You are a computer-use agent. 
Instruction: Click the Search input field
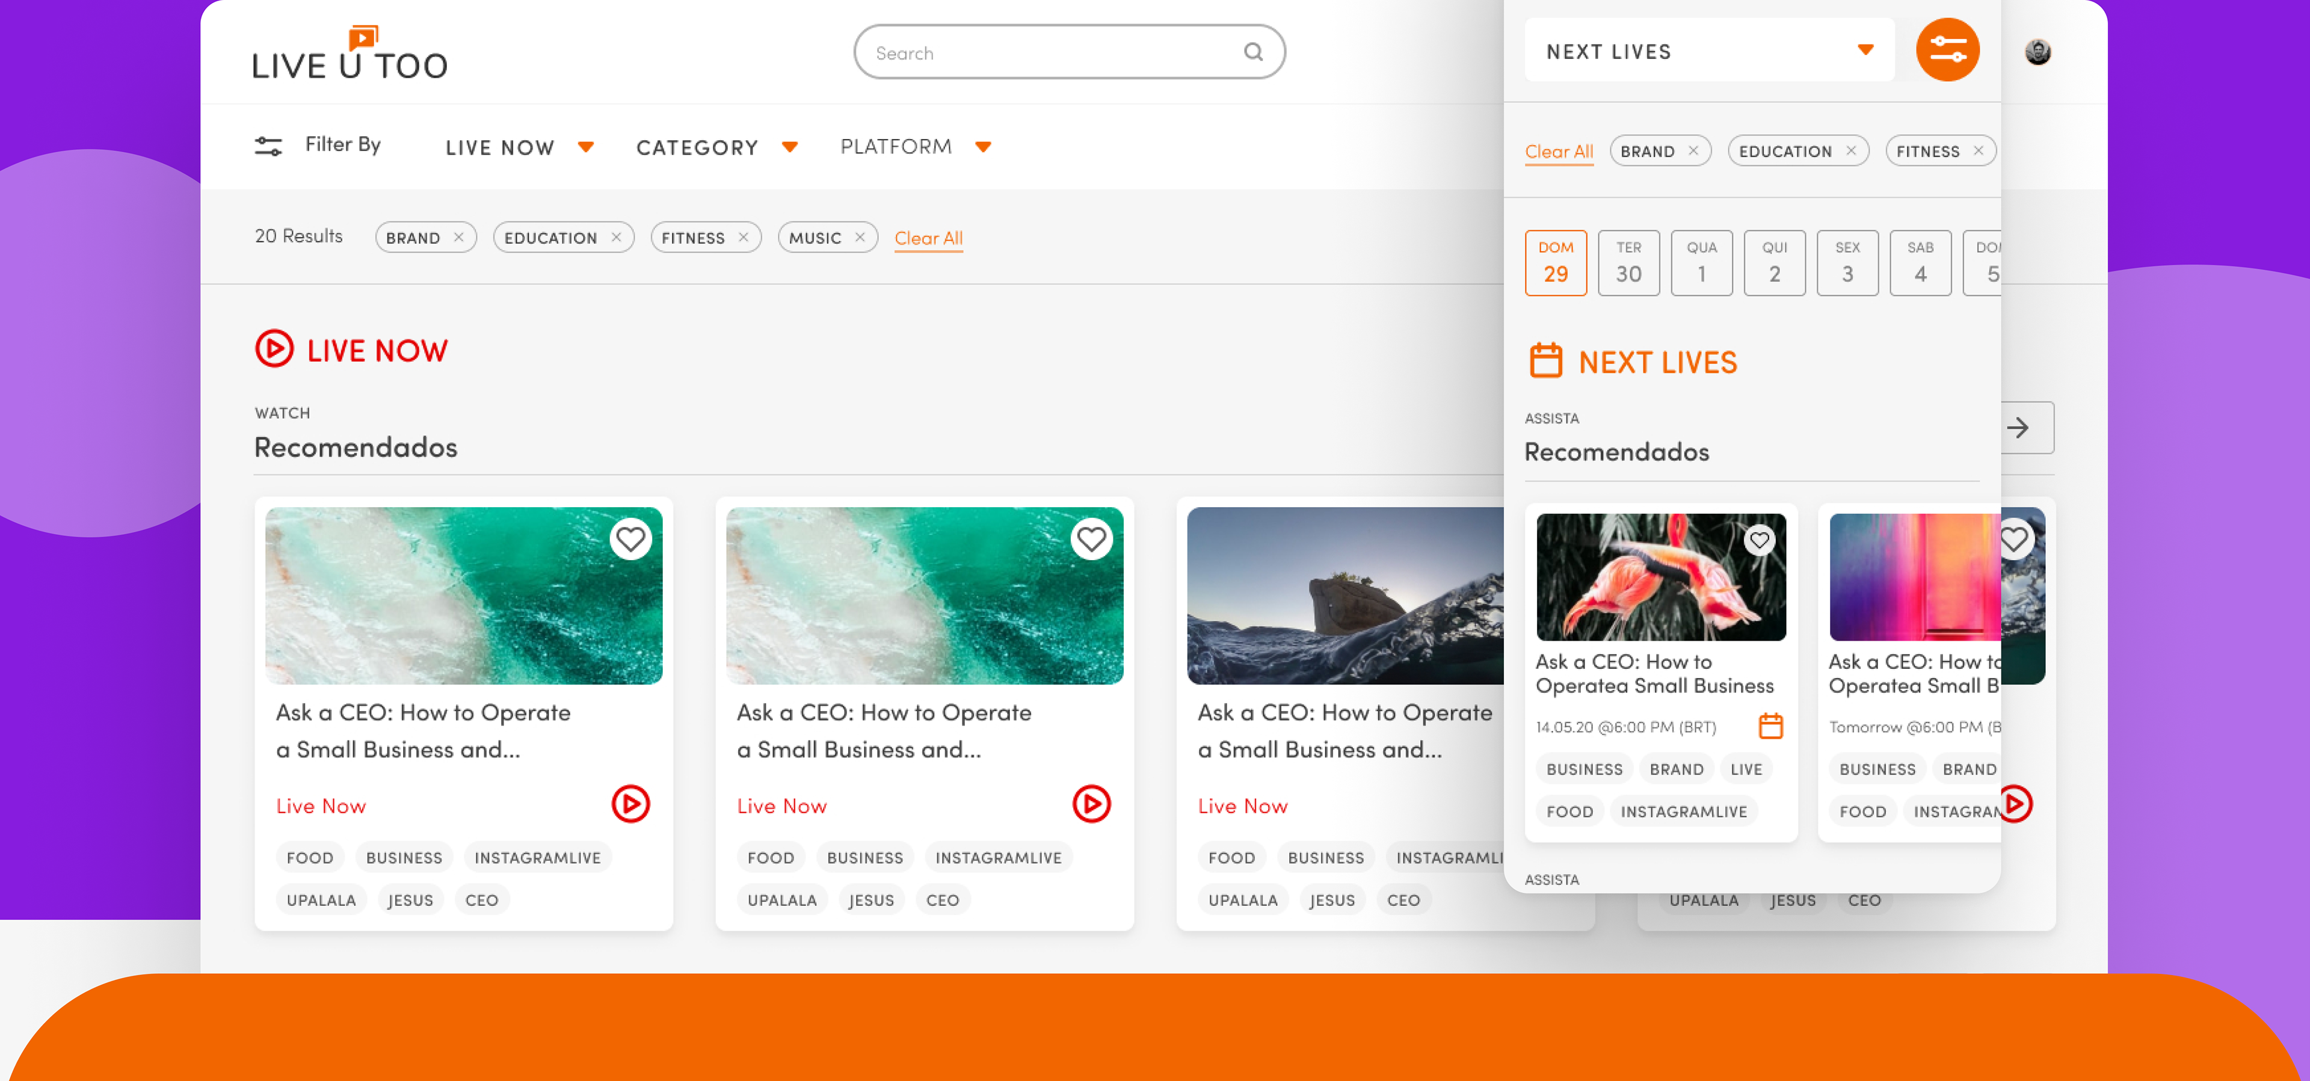(x=1069, y=52)
